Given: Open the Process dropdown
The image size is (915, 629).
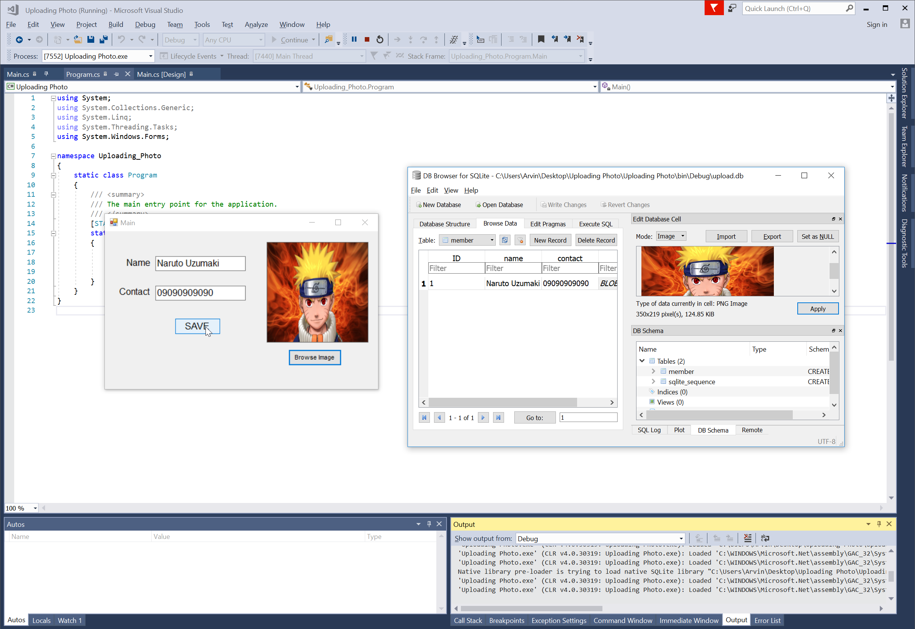Looking at the screenshot, I should [151, 56].
